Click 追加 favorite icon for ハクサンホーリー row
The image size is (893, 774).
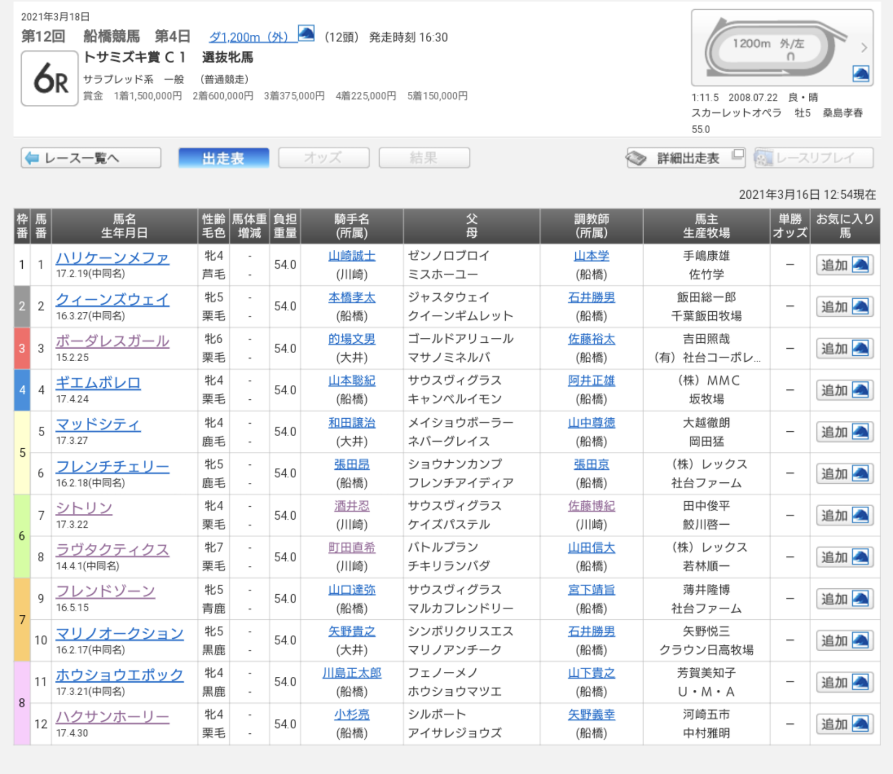[860, 724]
